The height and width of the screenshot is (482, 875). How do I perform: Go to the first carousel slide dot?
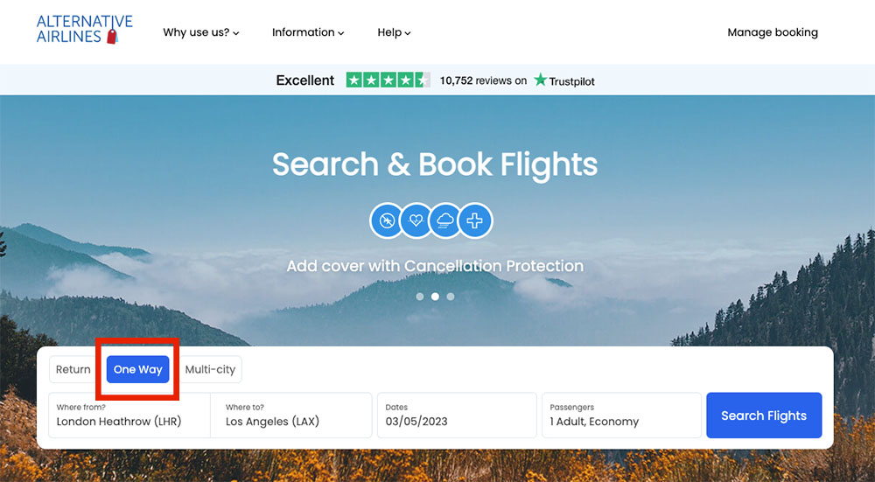point(420,297)
